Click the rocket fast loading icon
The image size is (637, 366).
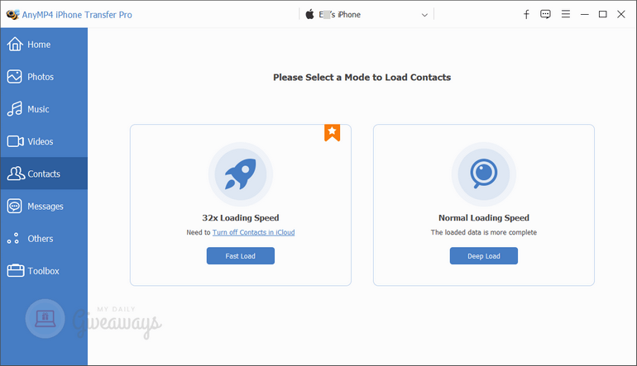point(241,174)
